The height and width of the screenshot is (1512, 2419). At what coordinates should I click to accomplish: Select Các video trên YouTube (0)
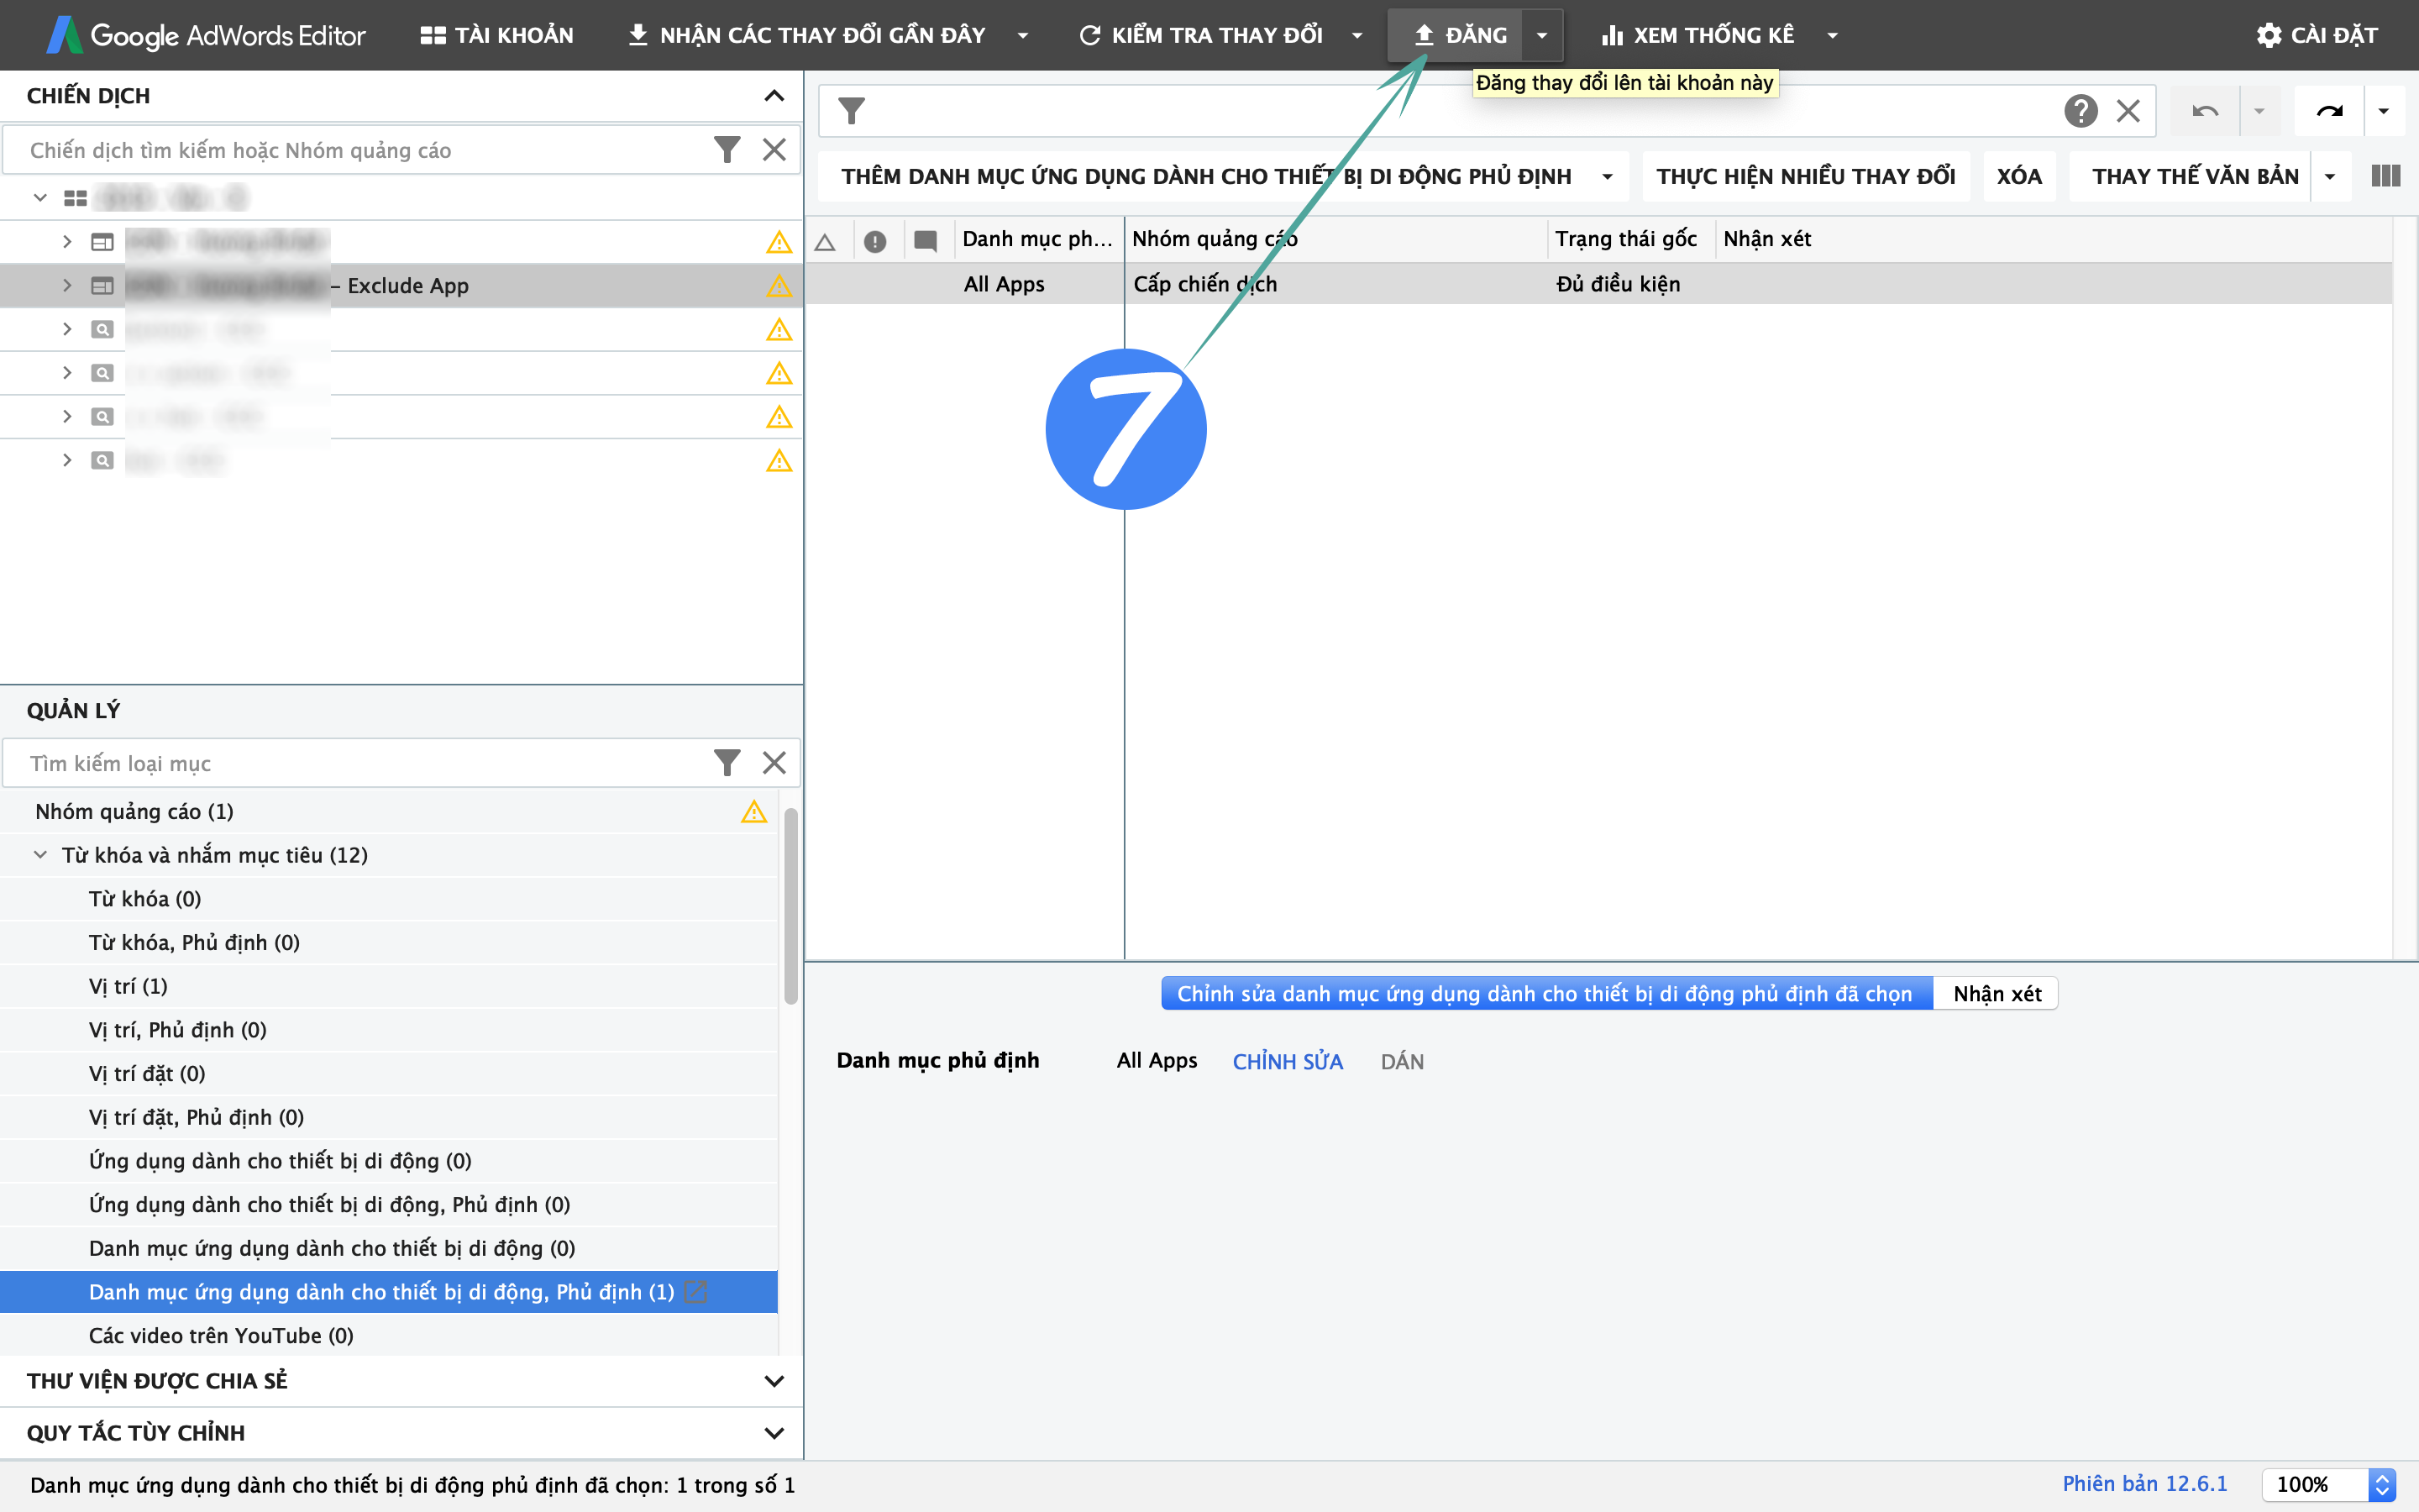pyautogui.click(x=388, y=1336)
